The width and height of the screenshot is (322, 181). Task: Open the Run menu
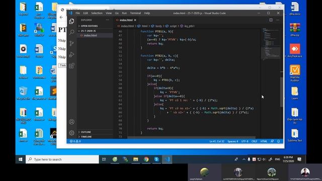pos(124,13)
